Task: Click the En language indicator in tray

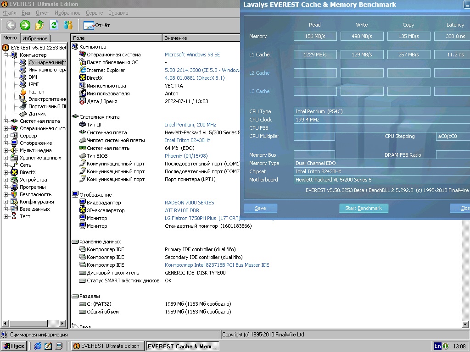Action: pos(438,346)
